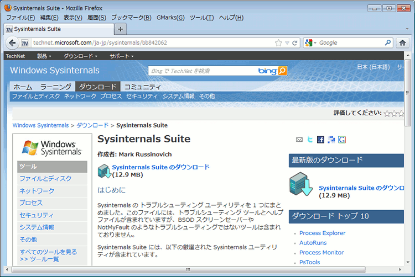Rate the page with the first star
Screen dimensions: 415x277
click(x=387, y=113)
